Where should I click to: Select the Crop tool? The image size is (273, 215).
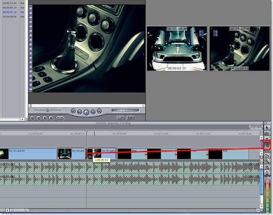[267, 167]
